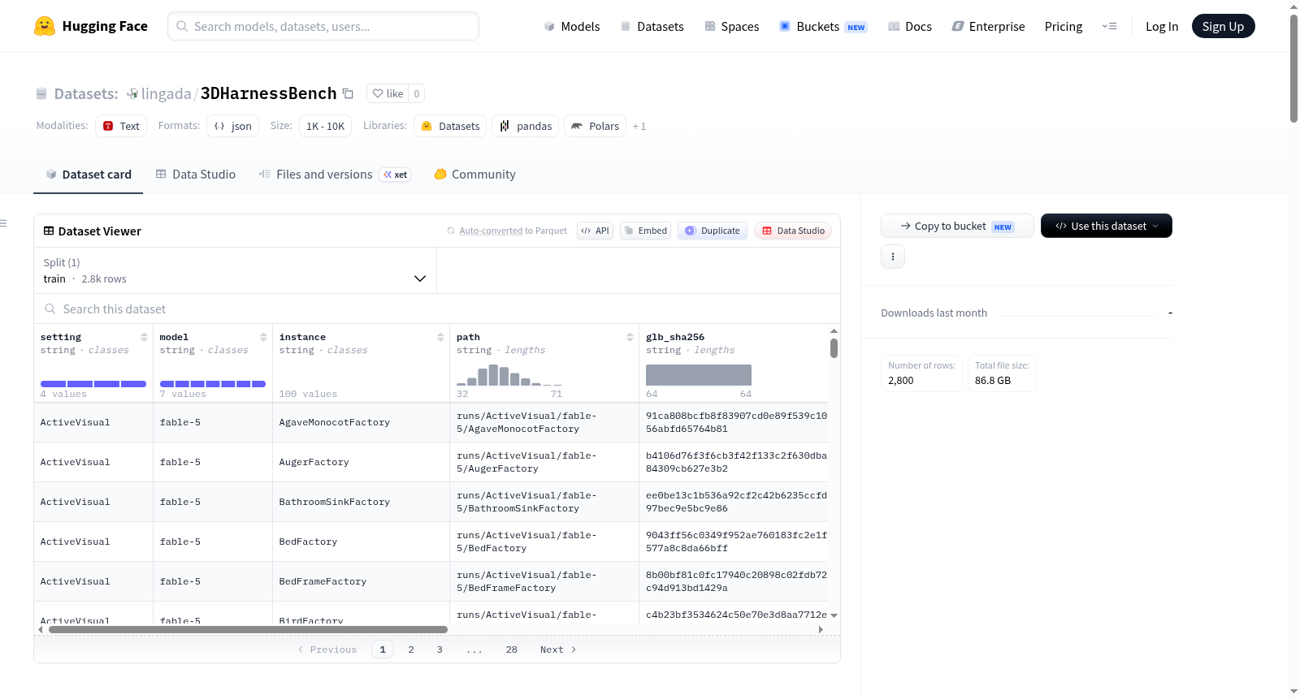Click Log In

click(x=1162, y=26)
